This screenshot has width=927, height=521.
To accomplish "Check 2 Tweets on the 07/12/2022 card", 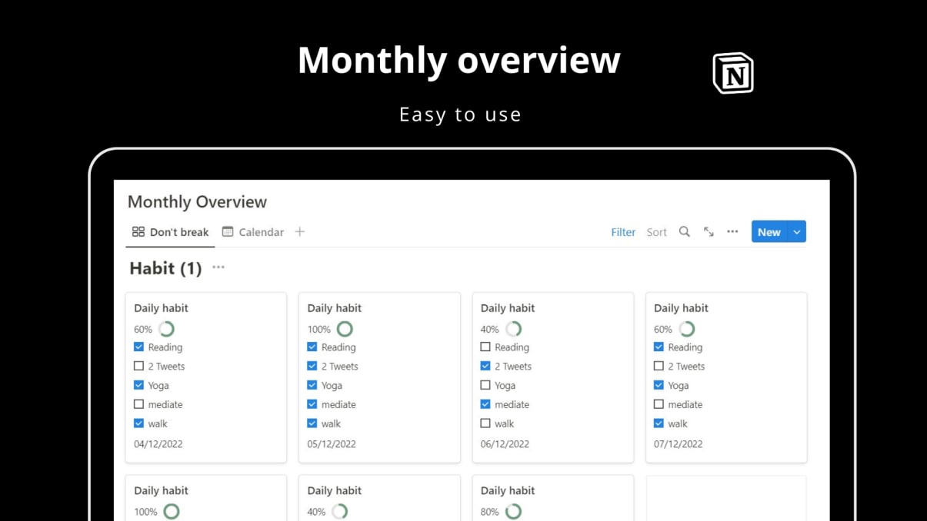I will [x=659, y=366].
